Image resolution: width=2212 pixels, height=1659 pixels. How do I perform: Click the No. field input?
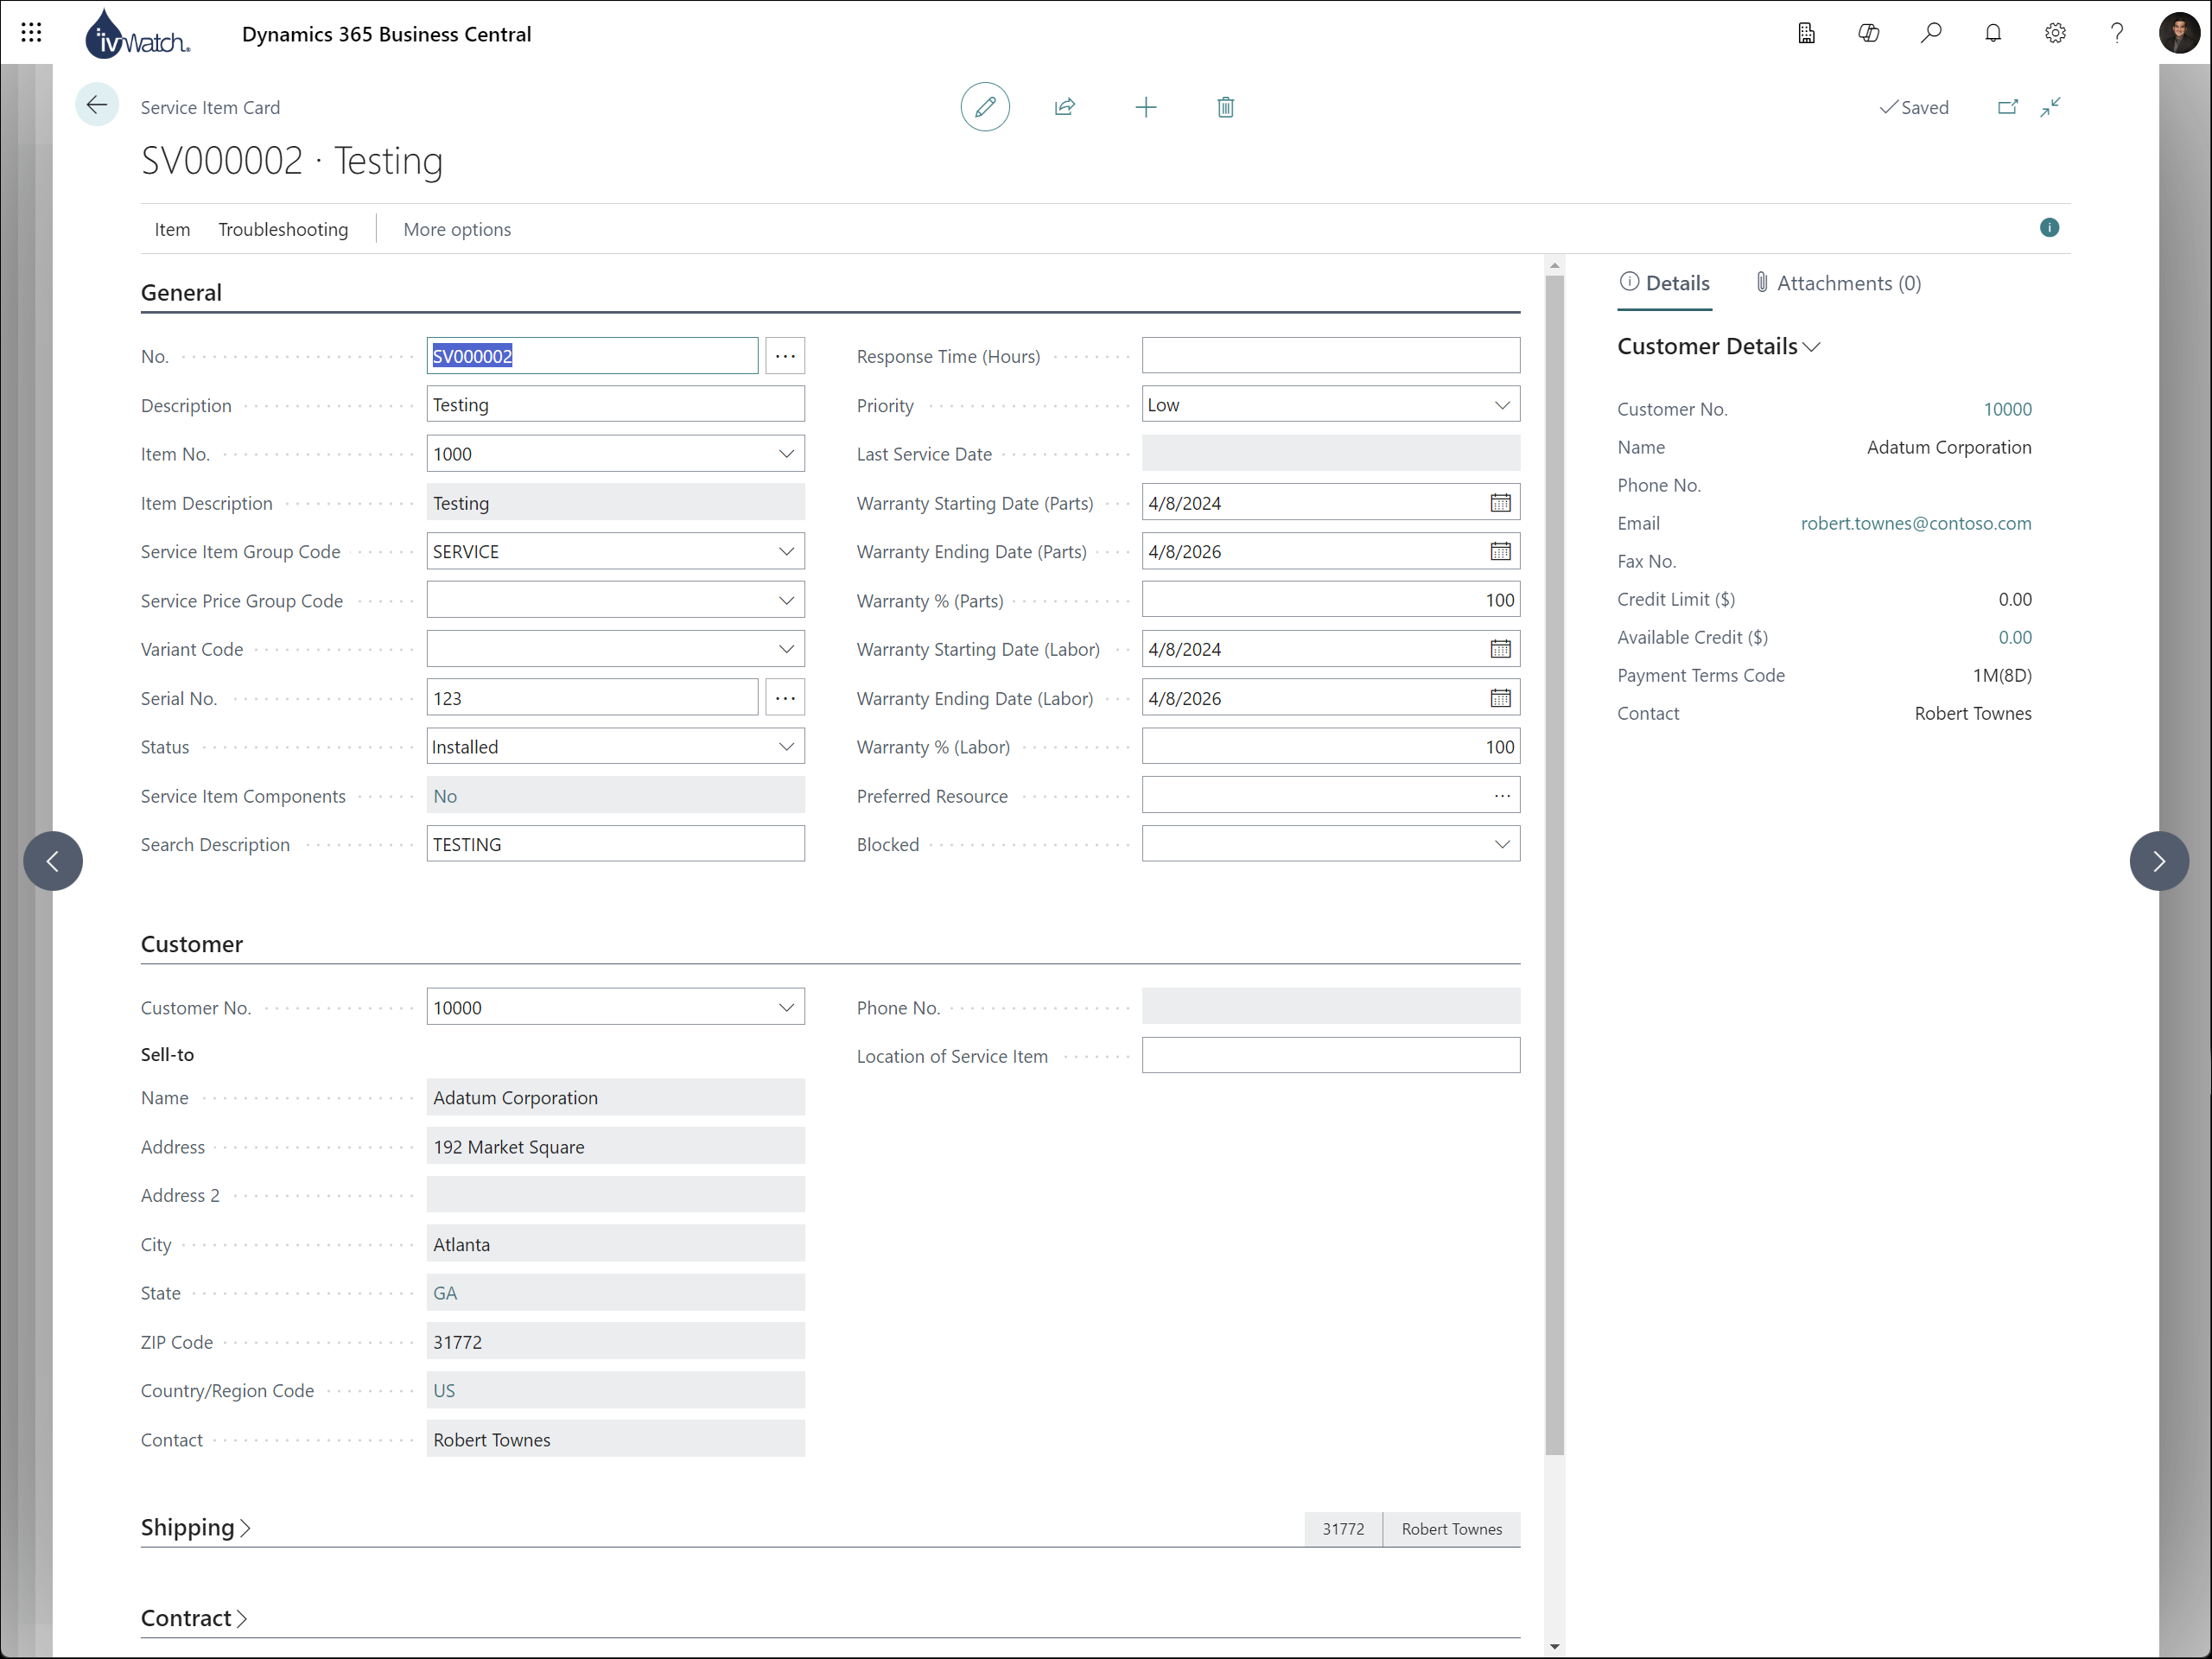click(x=592, y=355)
